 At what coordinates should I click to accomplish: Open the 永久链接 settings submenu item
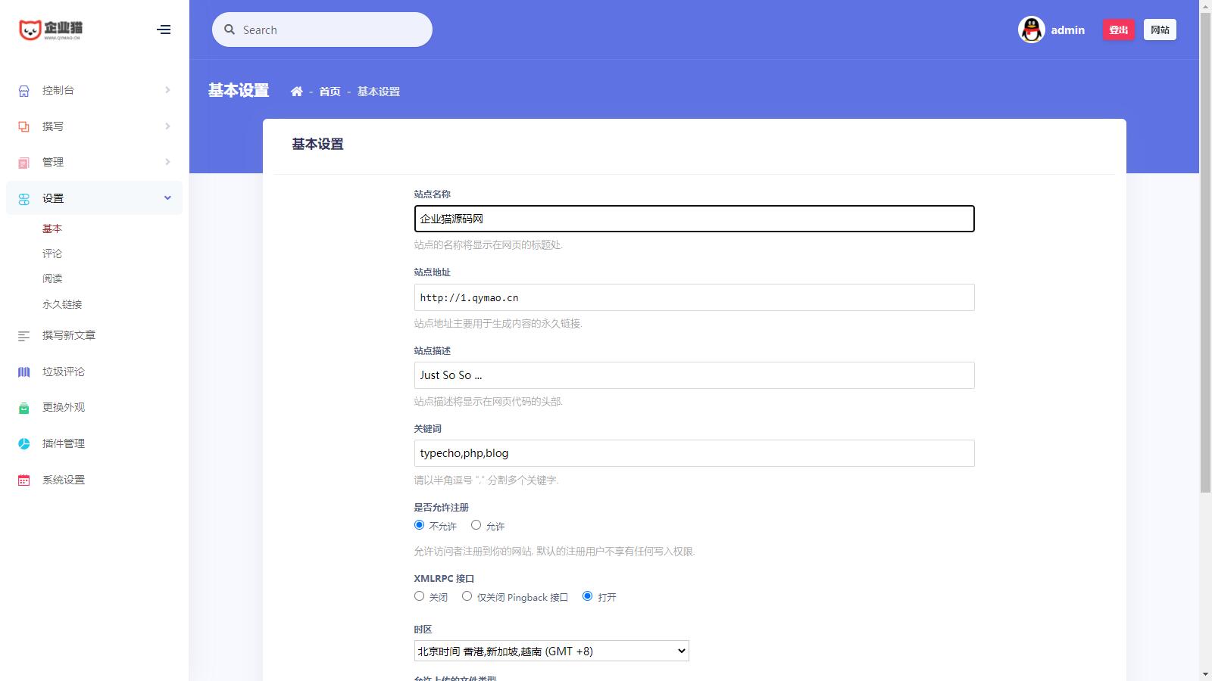62,304
